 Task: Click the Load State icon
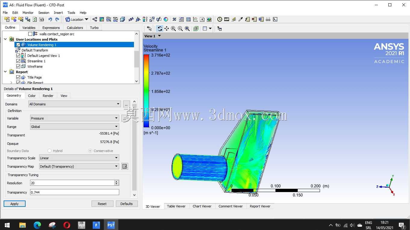(x=21, y=19)
